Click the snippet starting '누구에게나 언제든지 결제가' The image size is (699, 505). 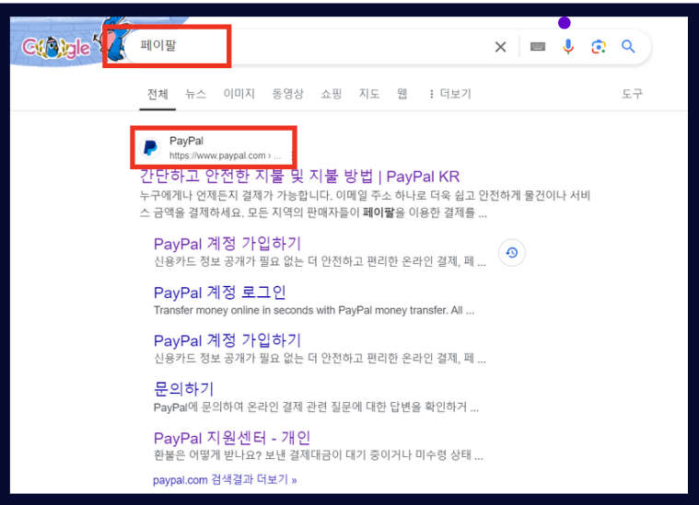(x=365, y=204)
